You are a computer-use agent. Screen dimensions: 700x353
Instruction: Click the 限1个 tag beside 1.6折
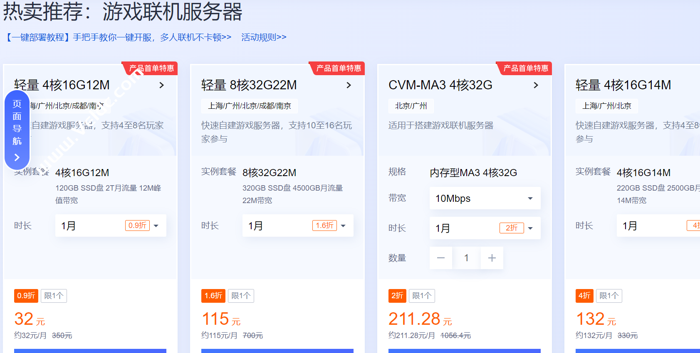click(x=241, y=296)
